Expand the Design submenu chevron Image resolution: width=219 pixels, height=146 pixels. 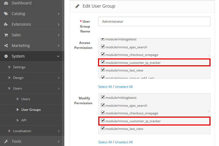coord(58,78)
